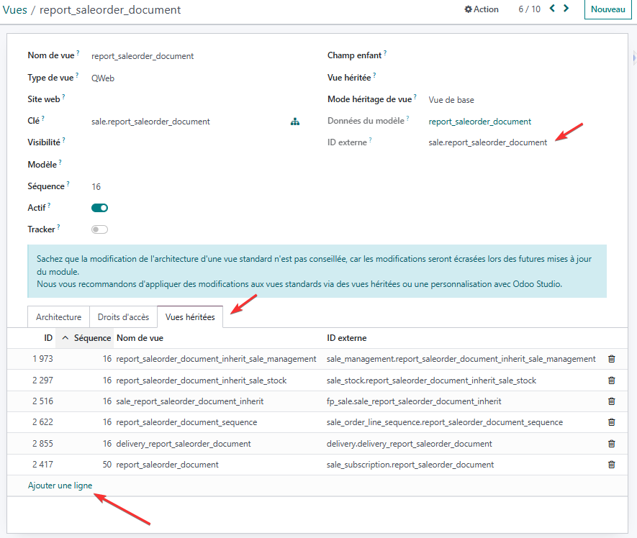Delete the report_saleorder_document_inherit_sale_management row

pyautogui.click(x=612, y=359)
